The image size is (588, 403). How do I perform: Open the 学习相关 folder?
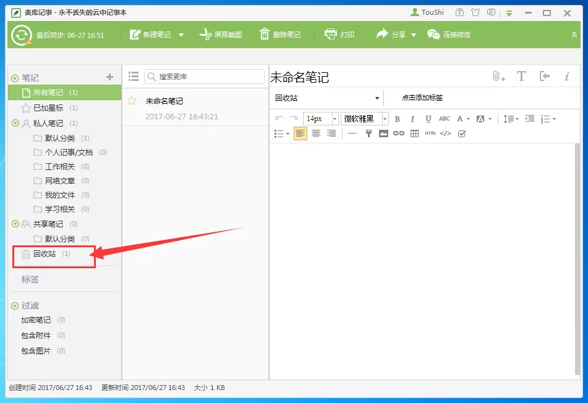pos(61,209)
